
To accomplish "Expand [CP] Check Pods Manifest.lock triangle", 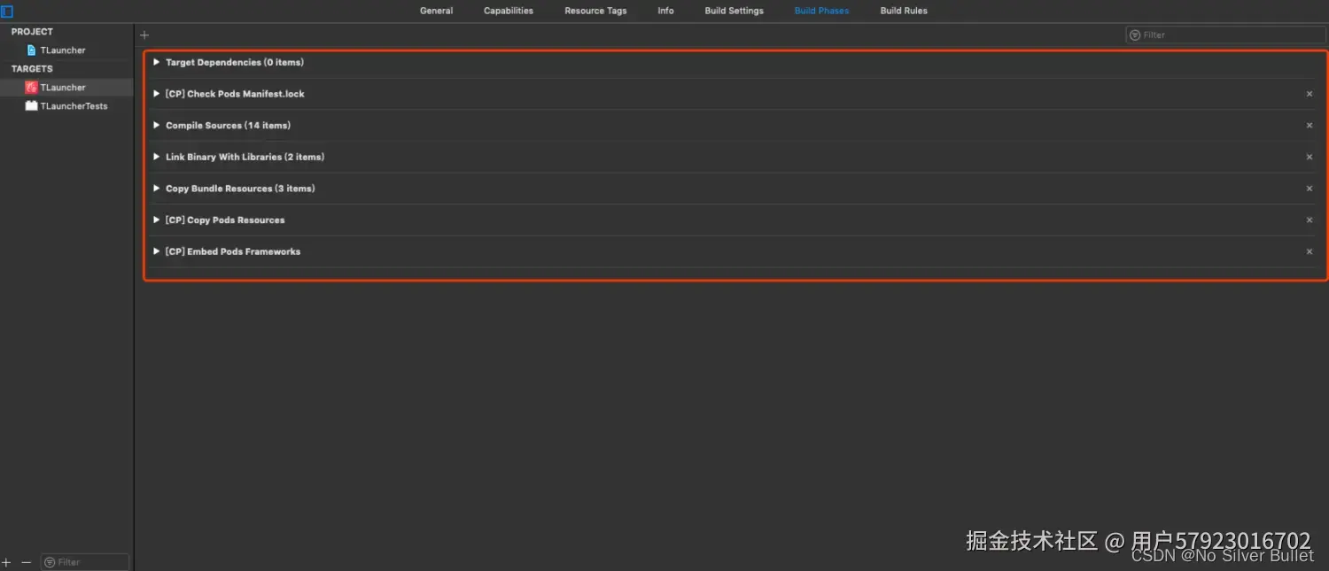I will point(157,94).
